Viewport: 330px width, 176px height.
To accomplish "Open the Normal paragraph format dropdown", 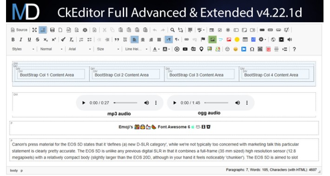I will [51, 49].
